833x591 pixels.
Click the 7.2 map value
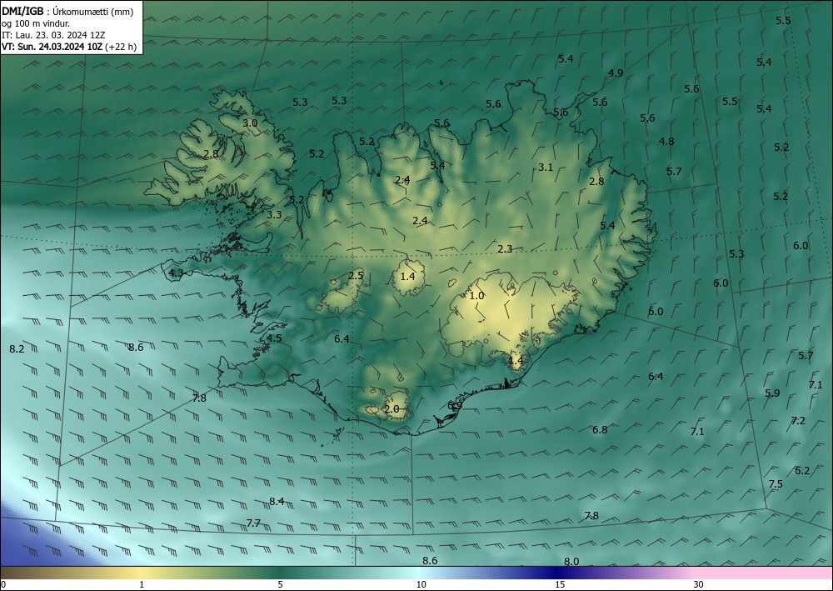pos(798,421)
